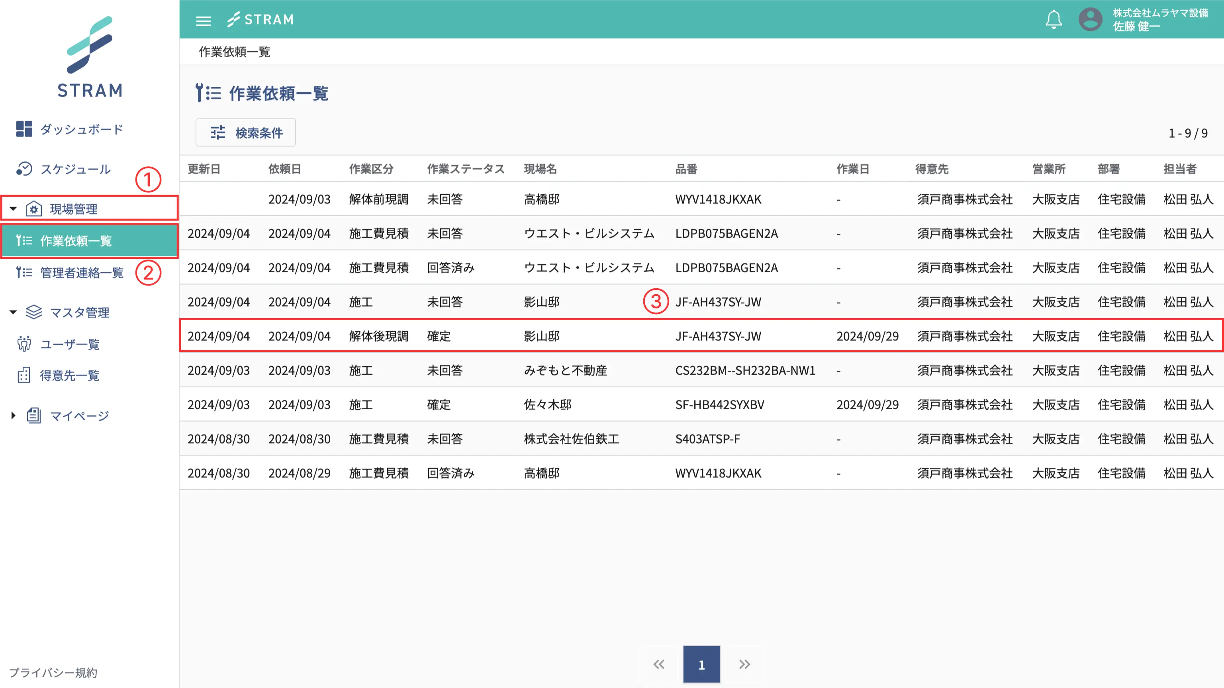Screen dimensions: 1224x688
Task: Open the notification bell
Action: point(1054,20)
